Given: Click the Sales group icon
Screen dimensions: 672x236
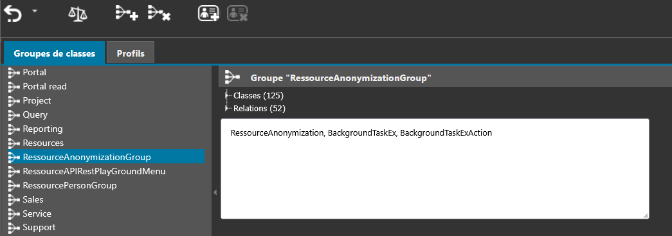Looking at the screenshot, I should (x=14, y=199).
